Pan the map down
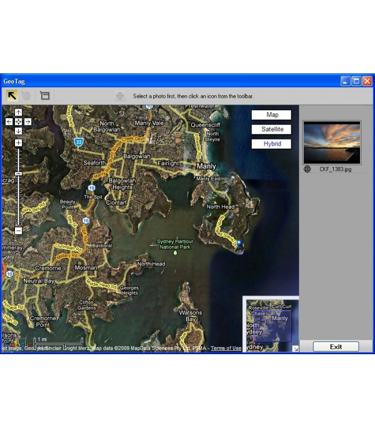 coord(18,131)
